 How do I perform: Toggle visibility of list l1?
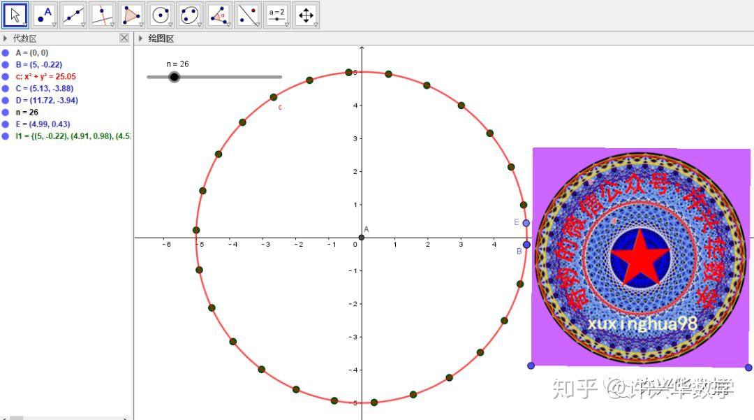[6, 136]
